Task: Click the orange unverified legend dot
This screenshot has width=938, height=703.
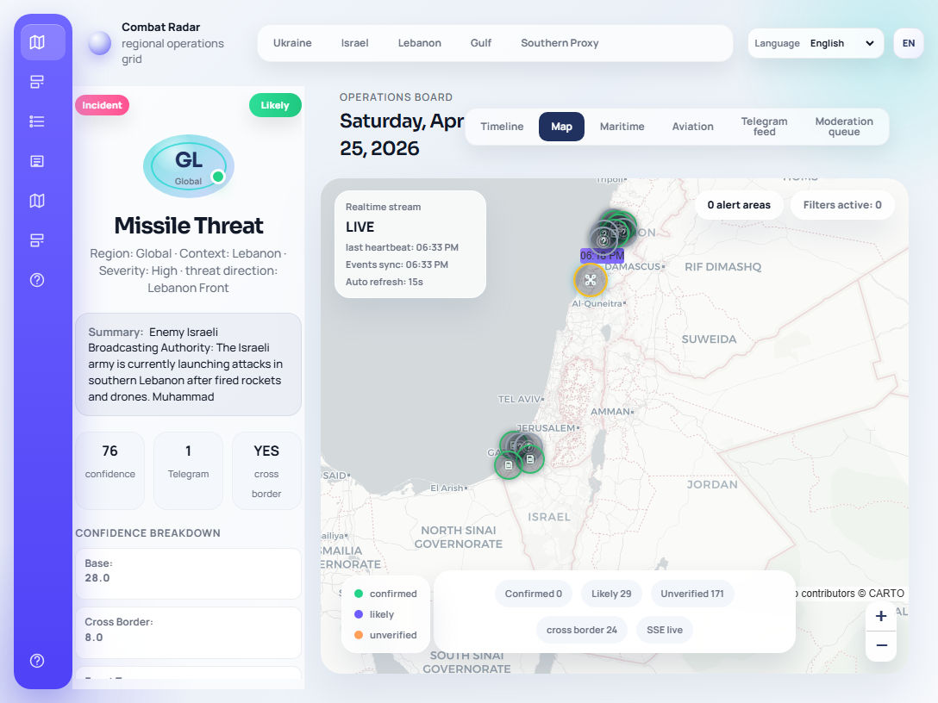Action: (x=359, y=635)
